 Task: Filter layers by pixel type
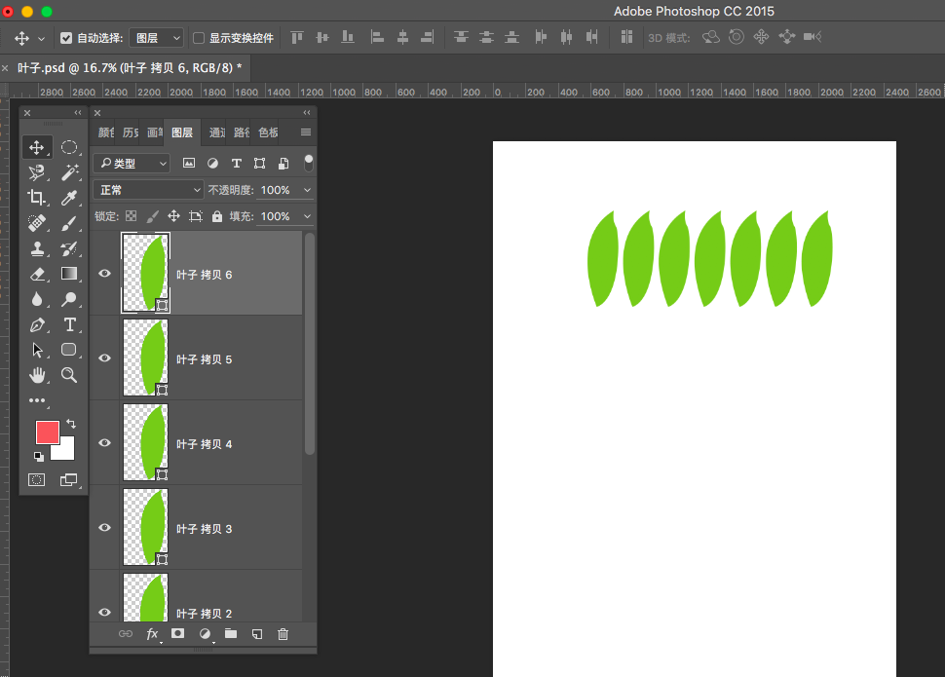pyautogui.click(x=189, y=163)
